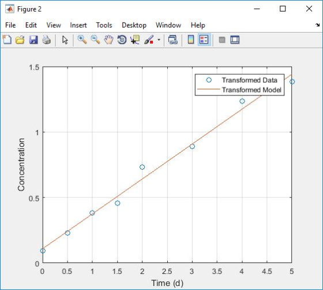Click the blue circle marker in the legend
323x290 pixels.
click(209, 80)
